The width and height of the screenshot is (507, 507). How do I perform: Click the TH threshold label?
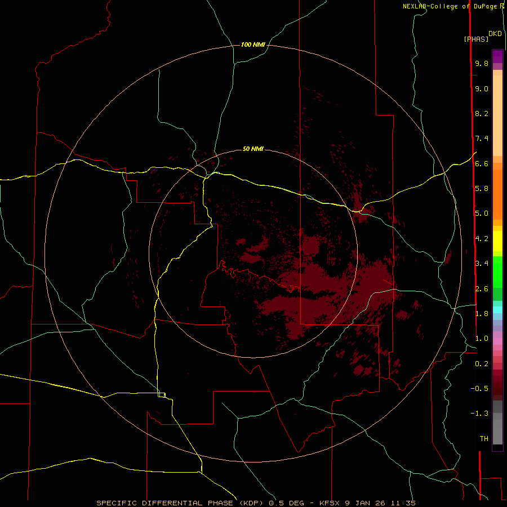coord(484,439)
